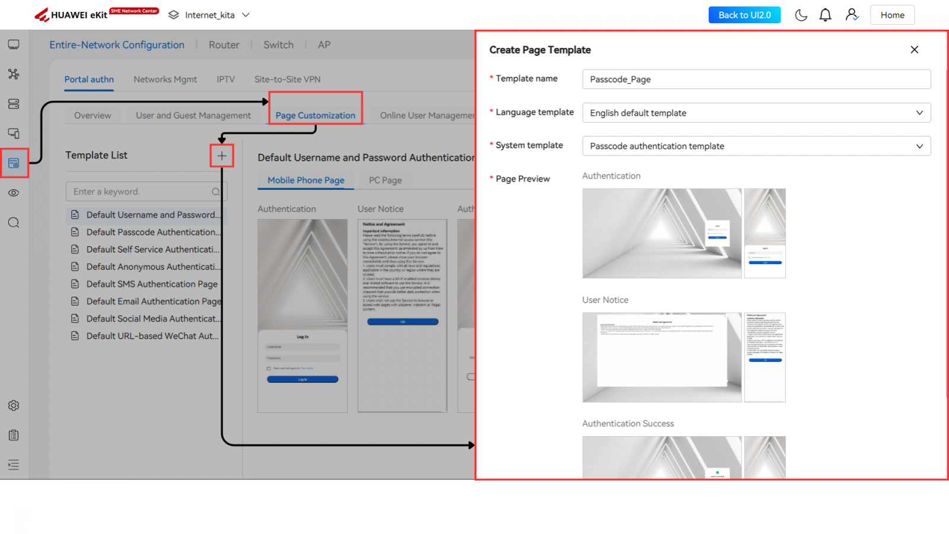949x534 pixels.
Task: Switch to the PC Page tab
Action: (385, 180)
